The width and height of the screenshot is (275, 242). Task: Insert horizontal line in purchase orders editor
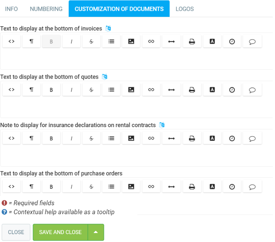tap(171, 187)
